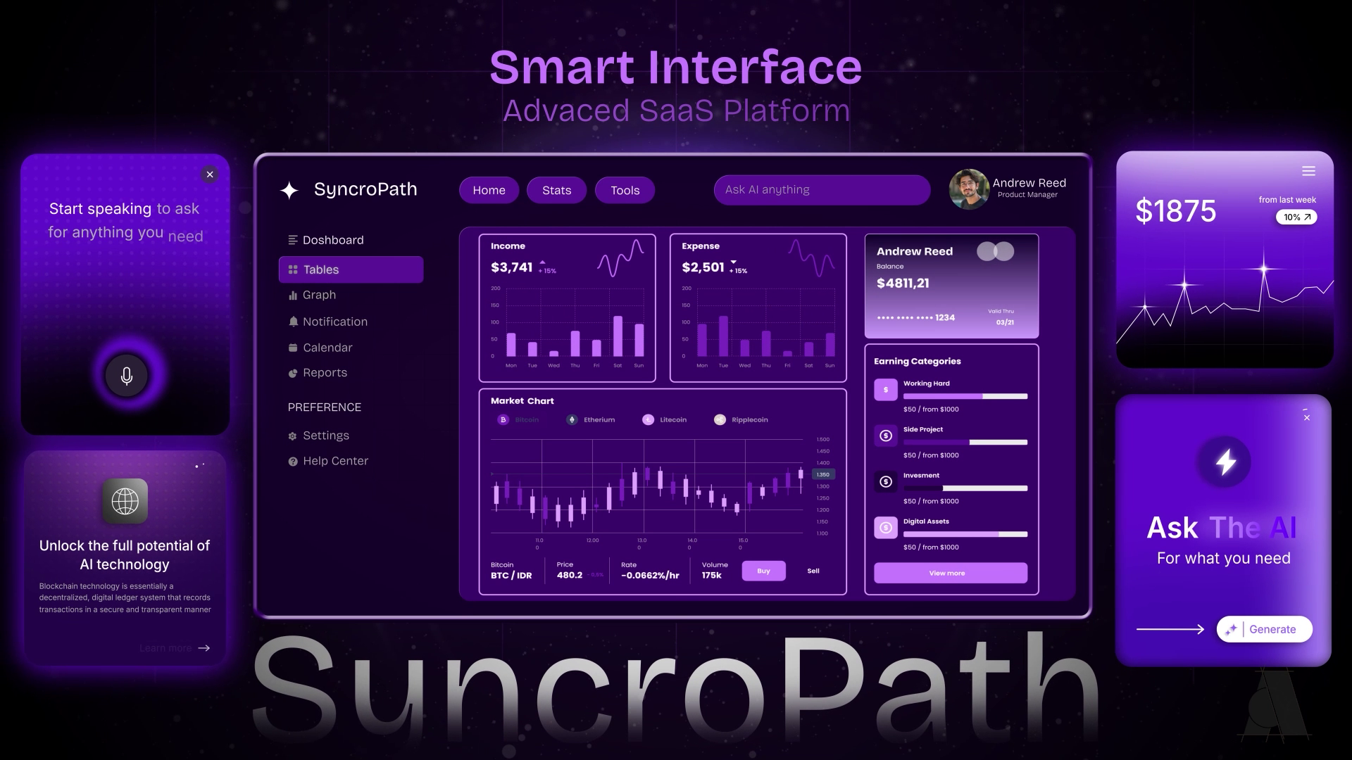This screenshot has height=760, width=1352.
Task: Click the Calendar sidebar icon
Action: coord(293,348)
